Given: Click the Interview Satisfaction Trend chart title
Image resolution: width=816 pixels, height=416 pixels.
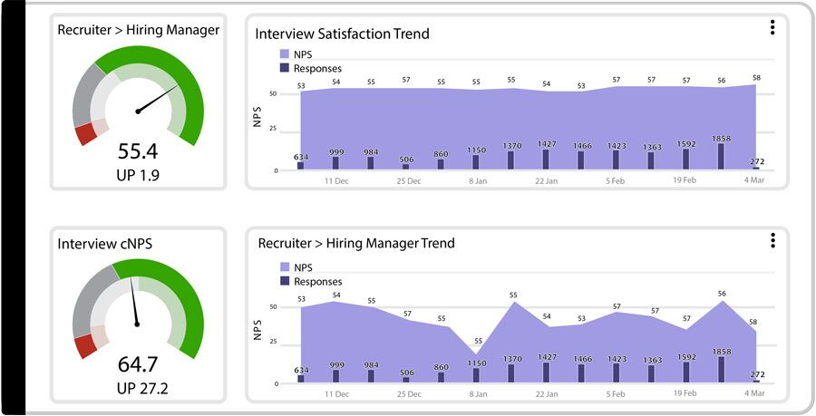Looking at the screenshot, I should click(x=342, y=34).
